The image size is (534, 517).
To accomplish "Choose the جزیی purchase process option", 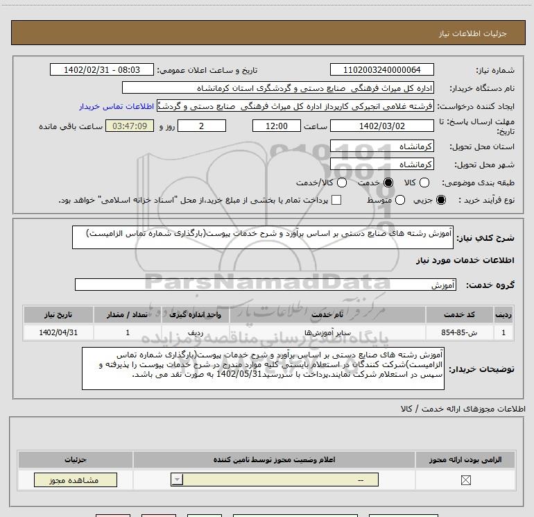I will (x=441, y=200).
